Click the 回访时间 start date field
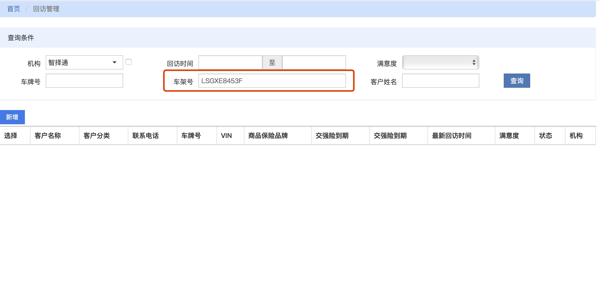599x283 pixels. pos(230,62)
